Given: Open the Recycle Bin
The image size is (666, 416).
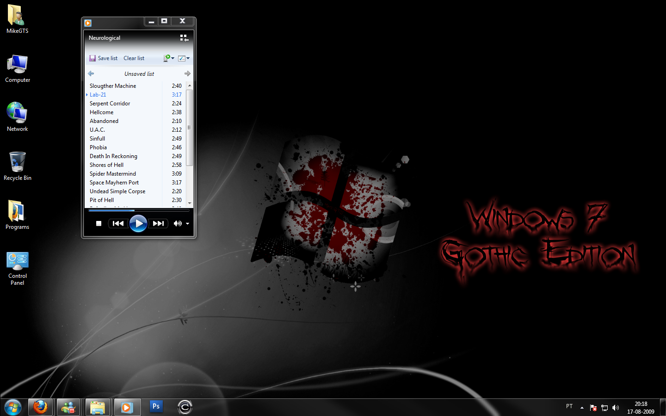Looking at the screenshot, I should 17,166.
